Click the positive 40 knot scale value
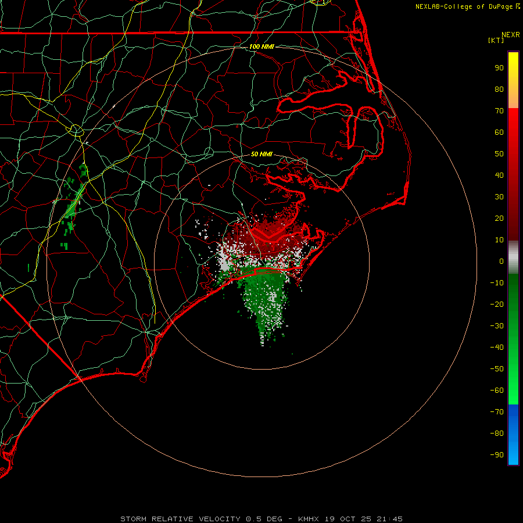The height and width of the screenshot is (523, 523). (x=499, y=175)
